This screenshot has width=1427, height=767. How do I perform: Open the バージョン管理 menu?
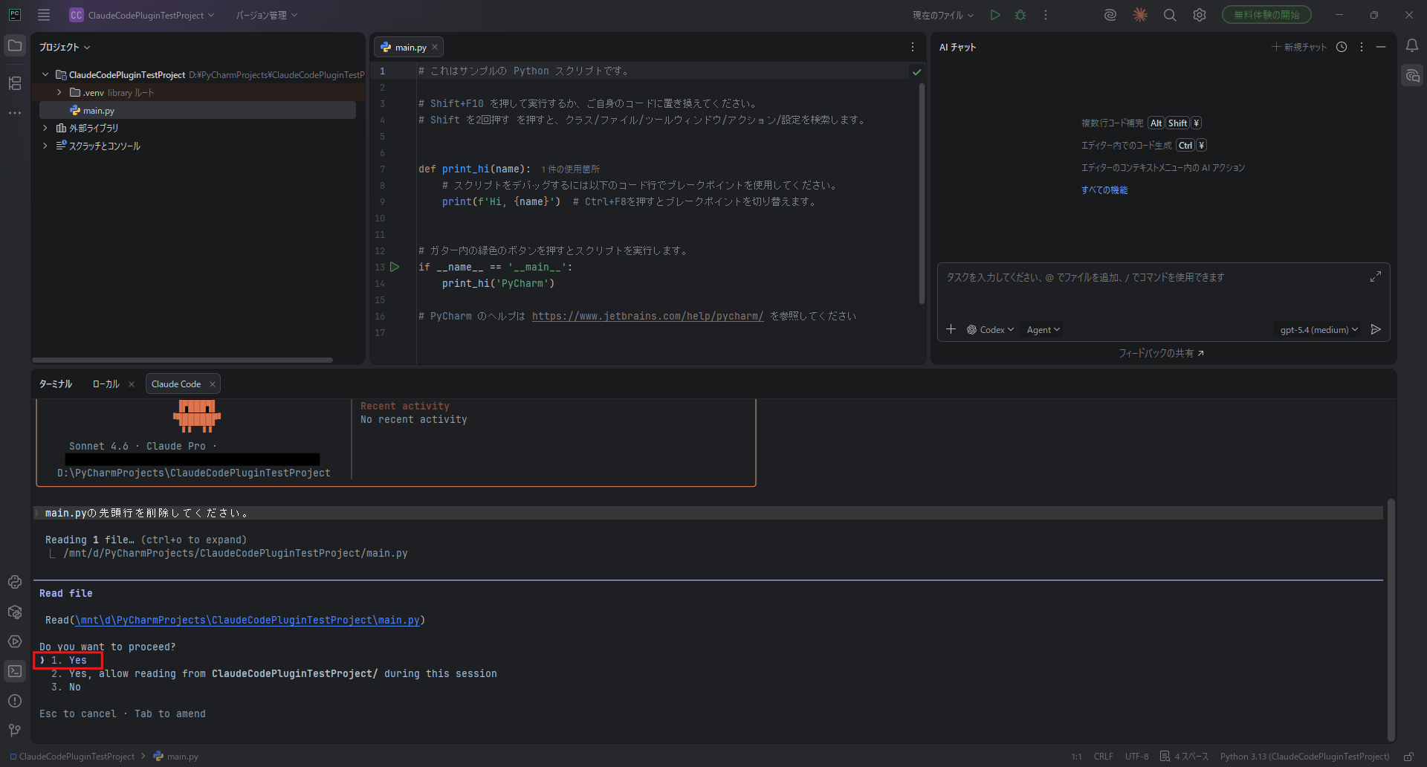266,15
